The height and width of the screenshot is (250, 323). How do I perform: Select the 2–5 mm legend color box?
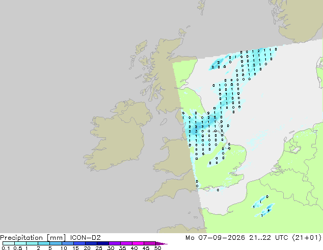tap(44, 243)
